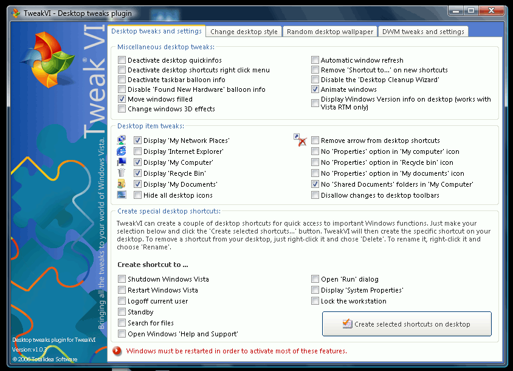Click the Recycle Bin icon

pyautogui.click(x=122, y=173)
